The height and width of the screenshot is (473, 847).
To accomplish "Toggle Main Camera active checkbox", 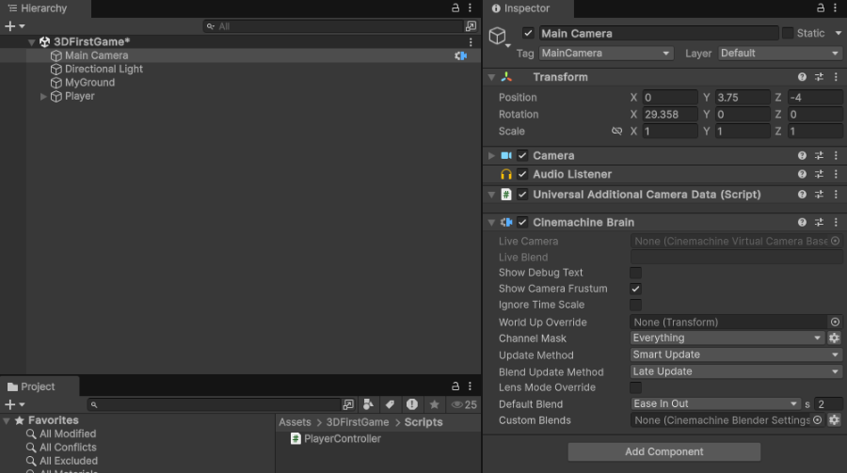I will pos(528,33).
